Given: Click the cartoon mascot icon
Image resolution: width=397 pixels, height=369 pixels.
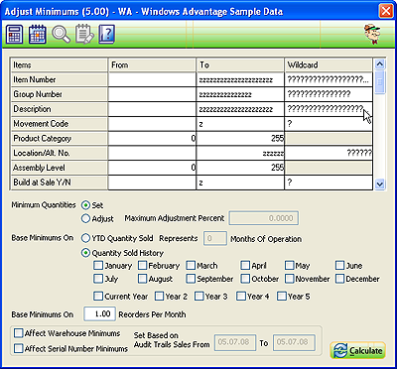Looking at the screenshot, I should point(373,34).
